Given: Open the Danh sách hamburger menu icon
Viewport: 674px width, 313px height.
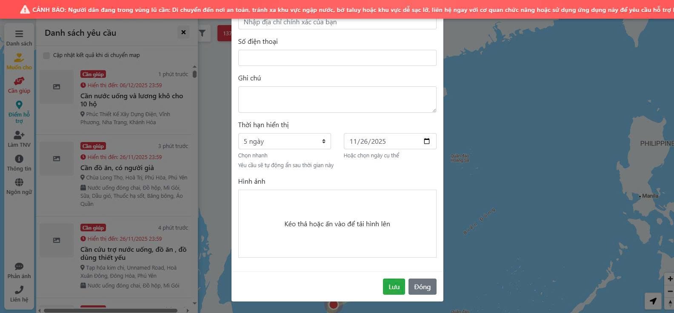Looking at the screenshot, I should [x=19, y=34].
